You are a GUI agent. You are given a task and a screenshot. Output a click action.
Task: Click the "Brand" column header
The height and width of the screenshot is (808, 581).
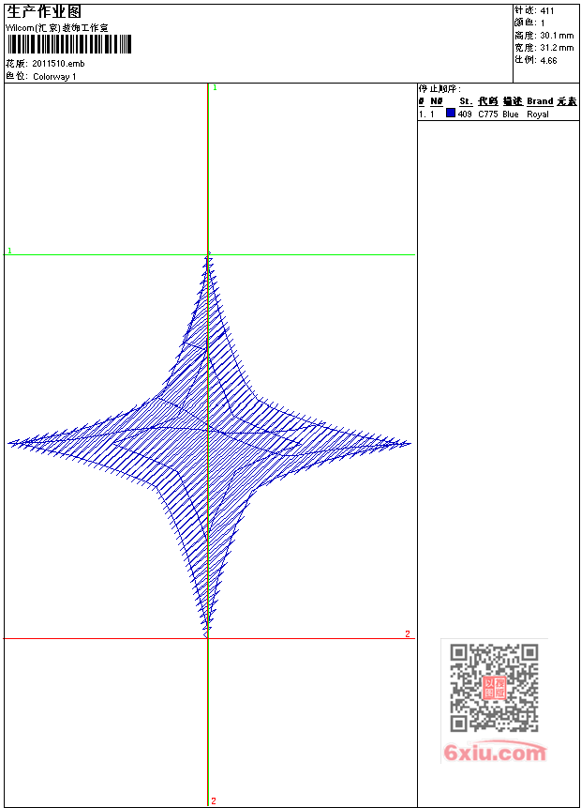(540, 101)
